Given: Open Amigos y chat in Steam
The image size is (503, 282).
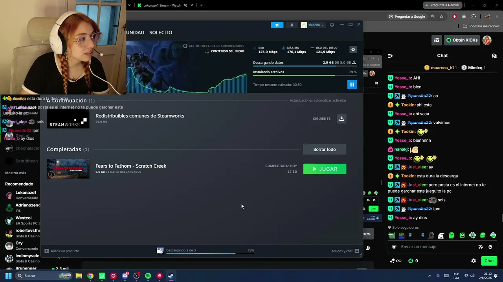Looking at the screenshot, I should pyautogui.click(x=345, y=251).
